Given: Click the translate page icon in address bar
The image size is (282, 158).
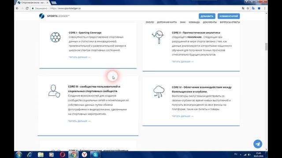Looking at the screenshot, I should tap(243, 8).
